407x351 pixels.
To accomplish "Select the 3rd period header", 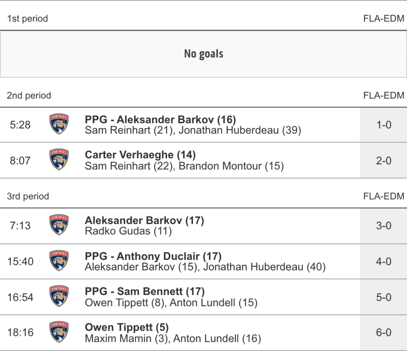I will (28, 196).
